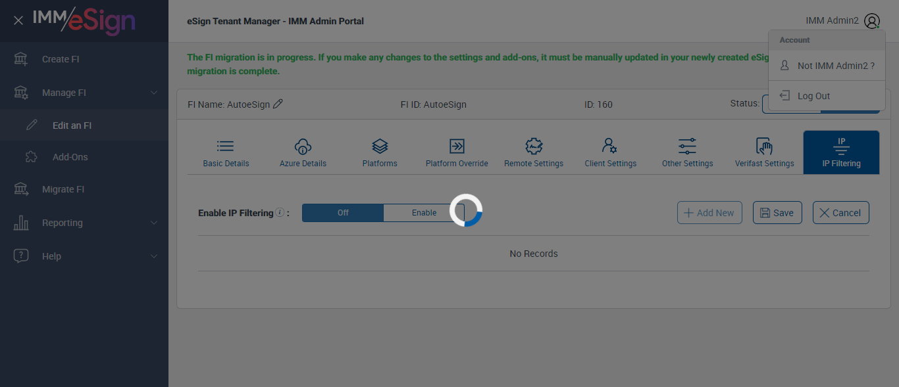Click the Add-Ons puzzle icon
This screenshot has height=387, width=899.
point(32,157)
